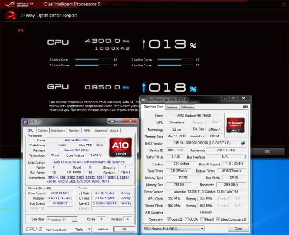Click OK in the optimization report window
289x235 pixels.
267,152
